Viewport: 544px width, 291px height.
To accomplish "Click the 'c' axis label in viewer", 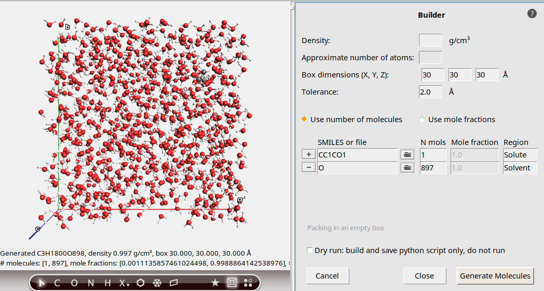I will coord(37,229).
